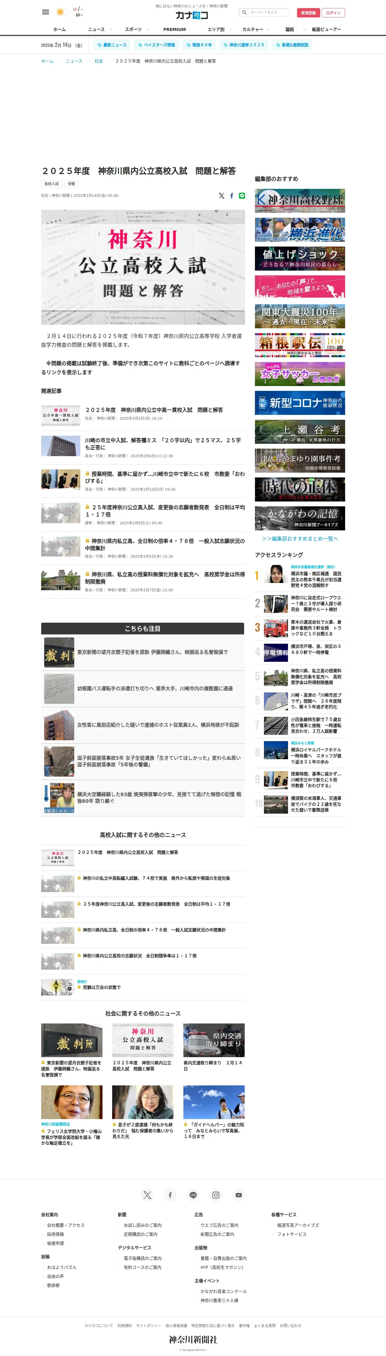This screenshot has width=386, height=1356.
Task: Share article via LINE icon
Action: coord(242,196)
